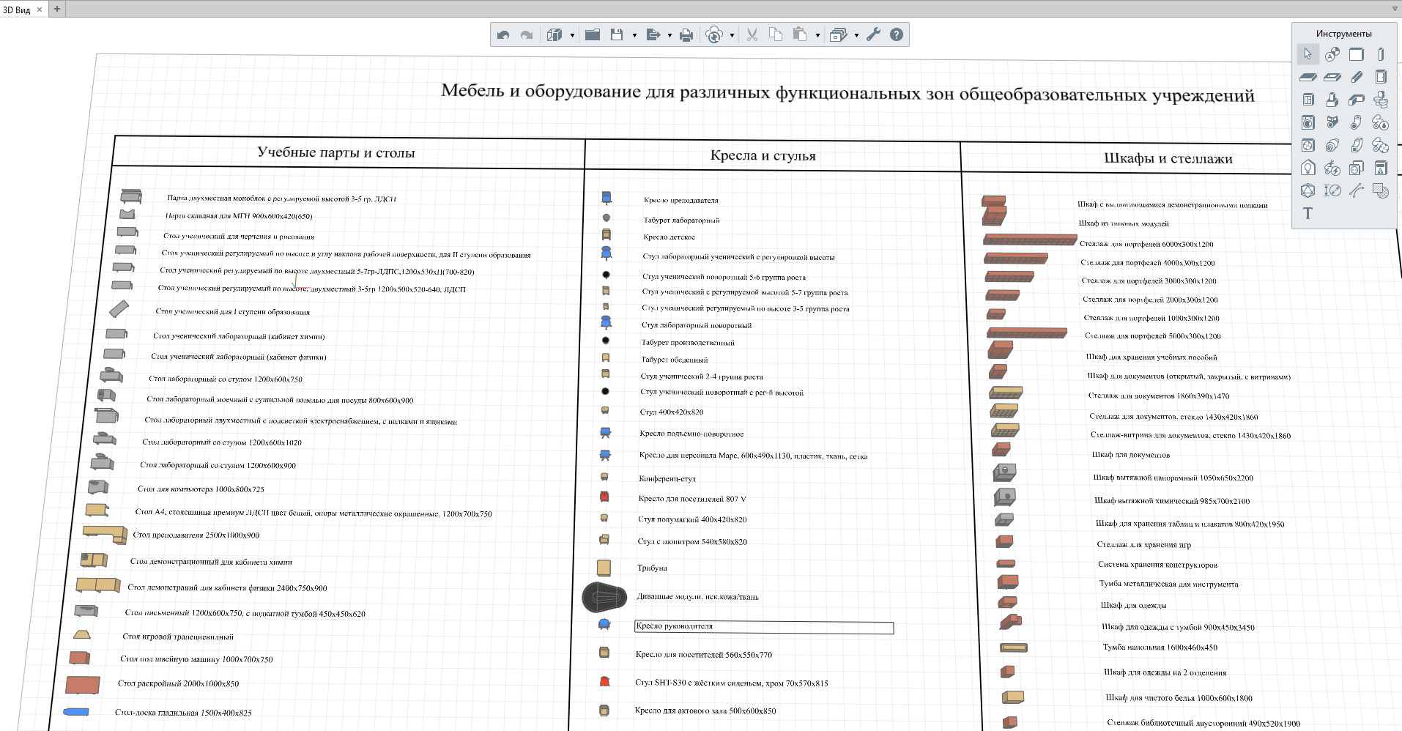Expand the 3D view cube dropdown arrow
This screenshot has width=1402, height=731.
(572, 35)
